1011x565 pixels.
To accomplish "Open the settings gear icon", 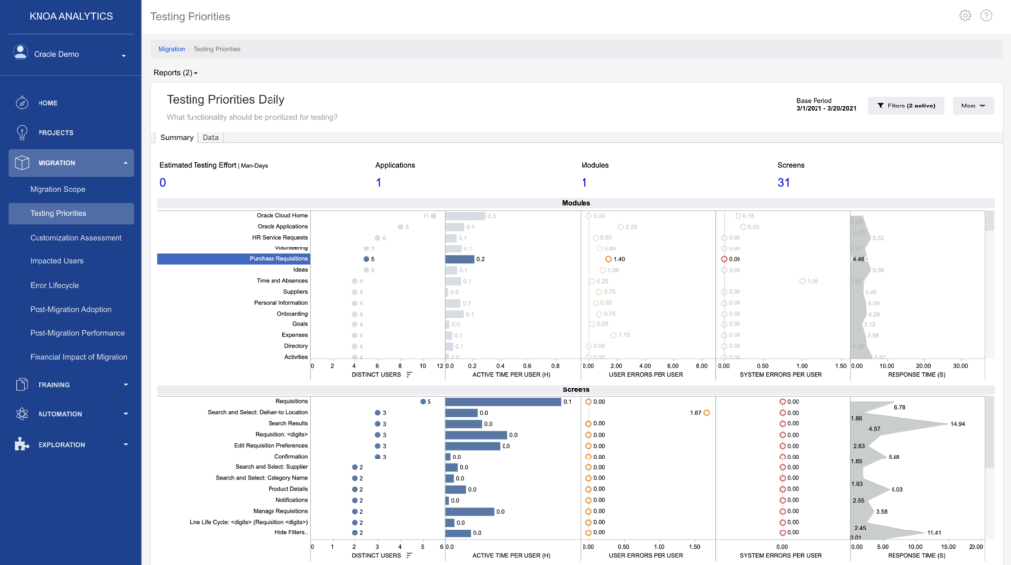I will 965,16.
